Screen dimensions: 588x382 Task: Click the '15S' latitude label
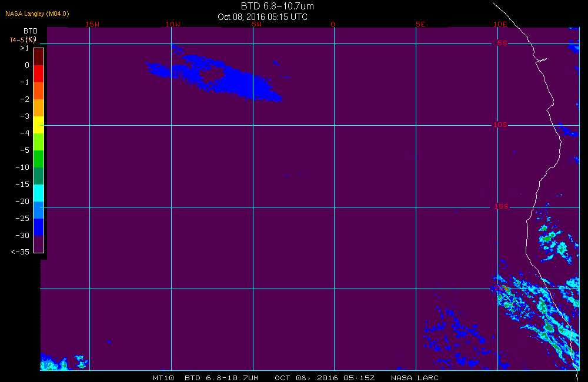tap(502, 206)
